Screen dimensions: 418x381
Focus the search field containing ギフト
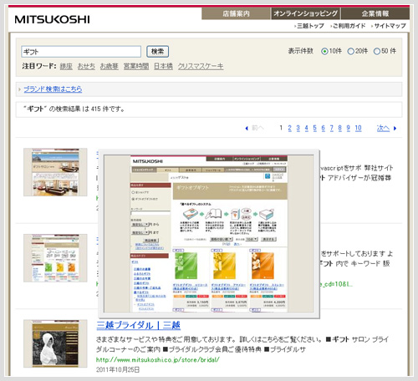pos(81,52)
